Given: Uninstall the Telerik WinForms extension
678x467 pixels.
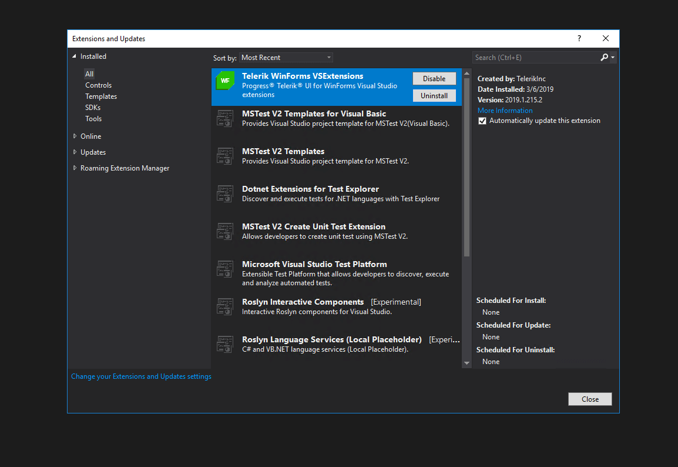Looking at the screenshot, I should [x=434, y=96].
